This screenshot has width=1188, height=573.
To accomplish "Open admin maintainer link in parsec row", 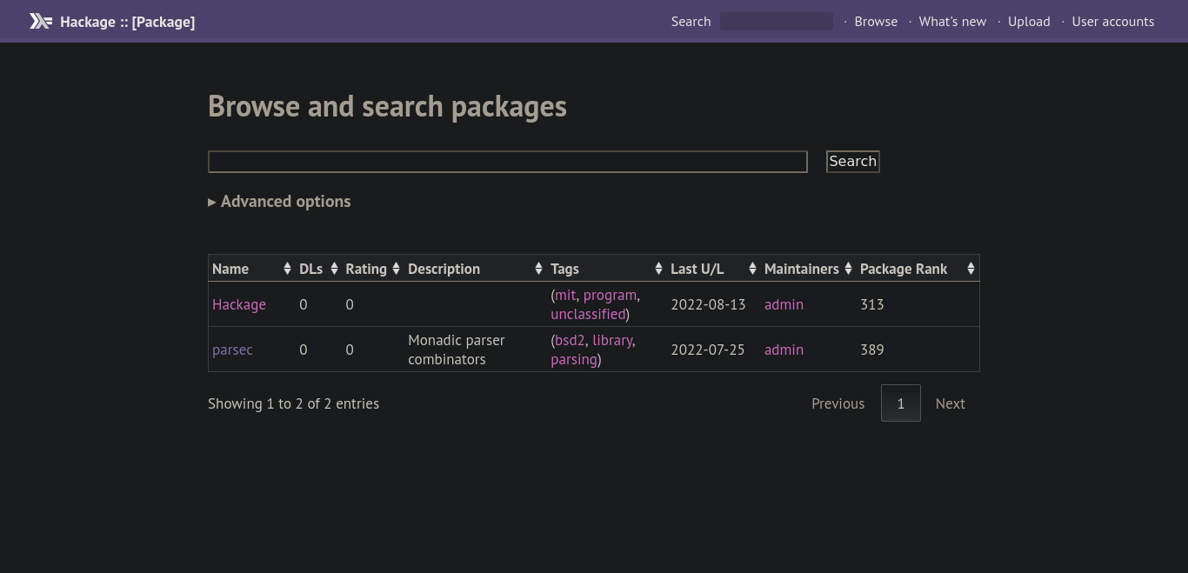I will point(784,350).
